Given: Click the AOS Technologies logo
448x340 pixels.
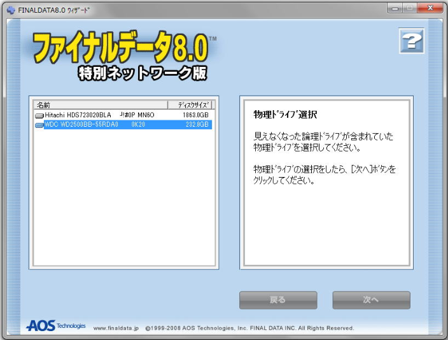Looking at the screenshot, I should [56, 325].
